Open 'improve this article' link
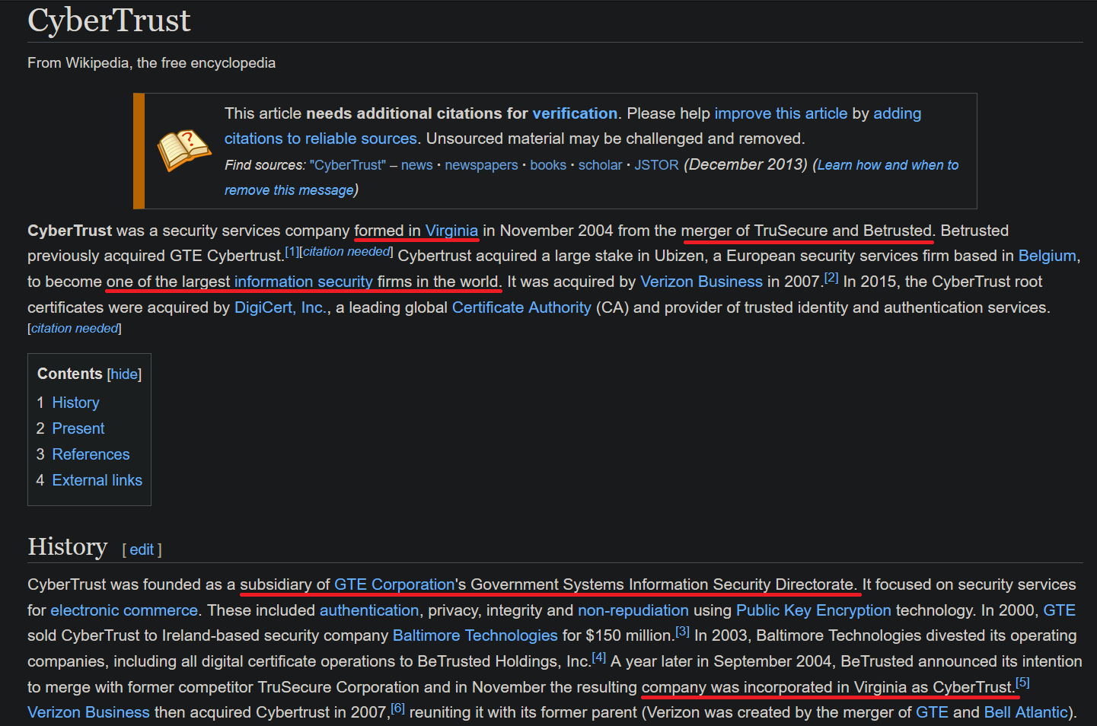1097x726 pixels. [x=780, y=113]
